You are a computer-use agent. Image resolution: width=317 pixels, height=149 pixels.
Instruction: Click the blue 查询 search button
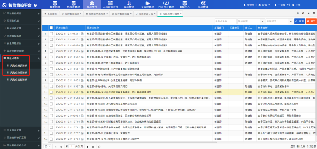pyautogui.click(x=300, y=21)
